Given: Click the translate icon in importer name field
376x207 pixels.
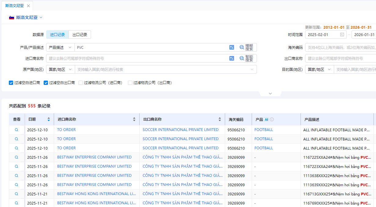Looking at the screenshot, I should click(232, 58).
